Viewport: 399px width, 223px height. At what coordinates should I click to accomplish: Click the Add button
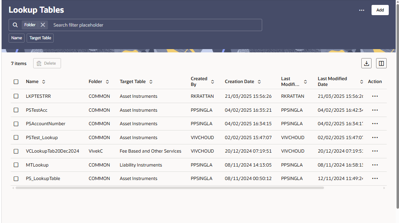point(380,10)
